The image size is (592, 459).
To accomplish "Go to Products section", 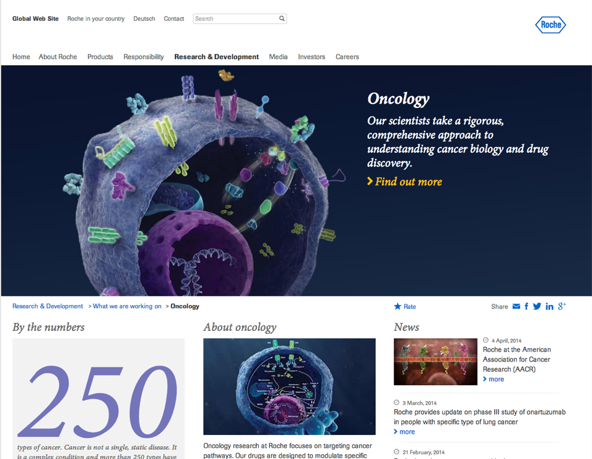I will 100,57.
